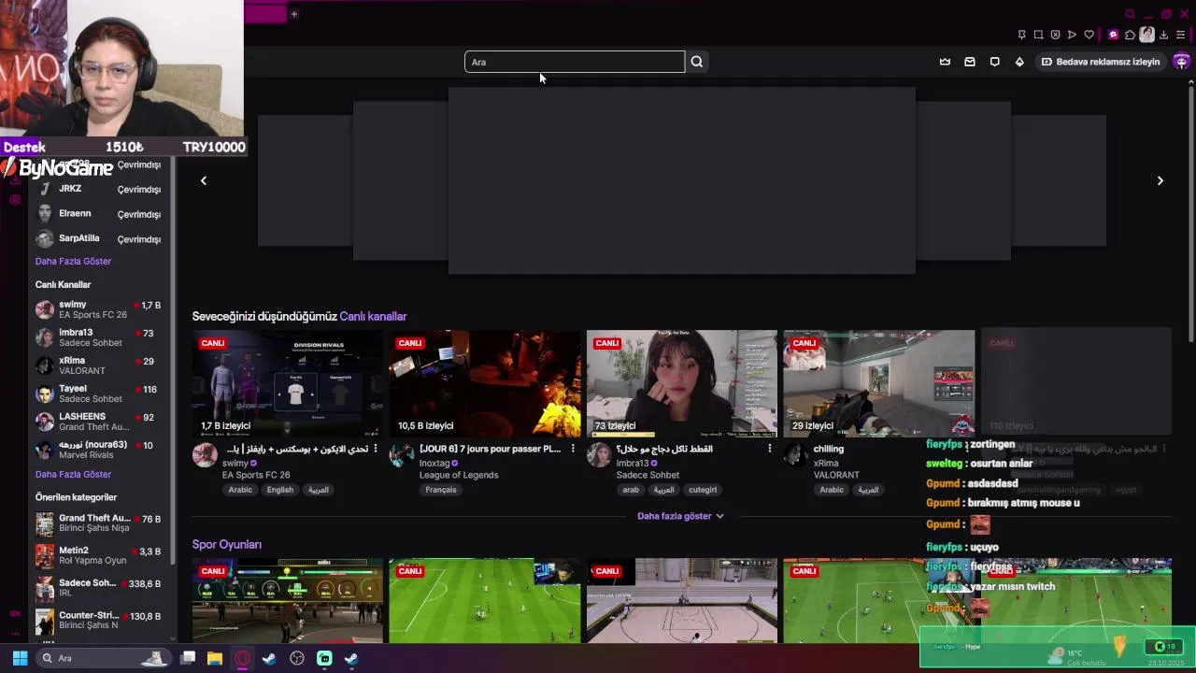Click the browser tab search magnifier

click(x=1130, y=14)
